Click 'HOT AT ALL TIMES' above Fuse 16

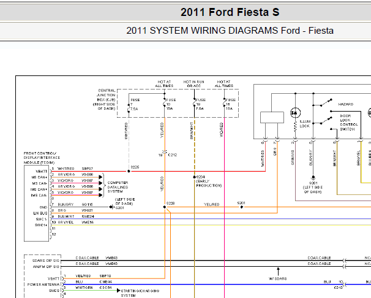[x=224, y=83]
